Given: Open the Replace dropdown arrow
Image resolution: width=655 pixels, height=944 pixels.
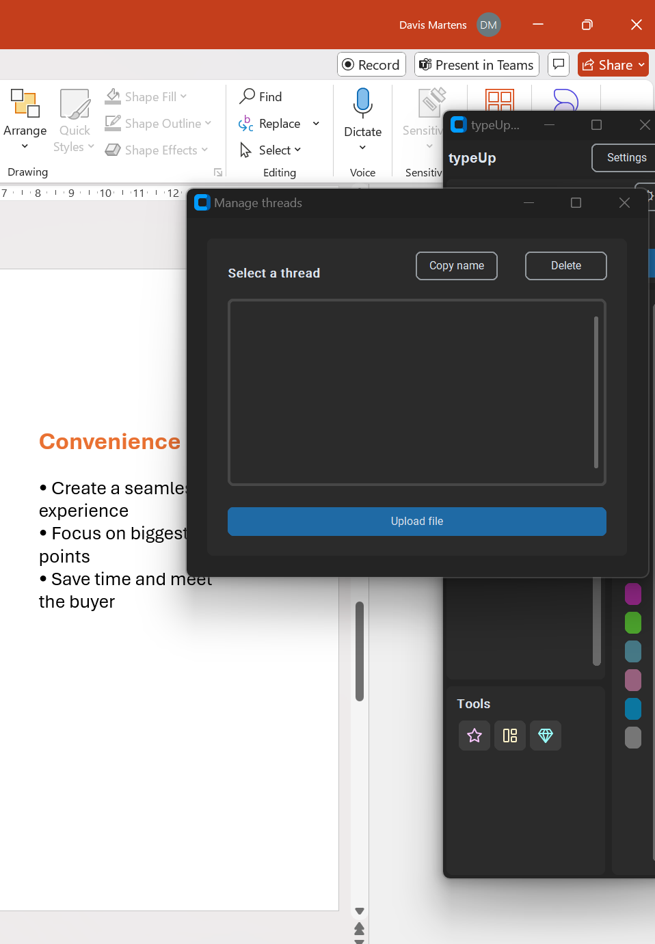Looking at the screenshot, I should click(316, 124).
